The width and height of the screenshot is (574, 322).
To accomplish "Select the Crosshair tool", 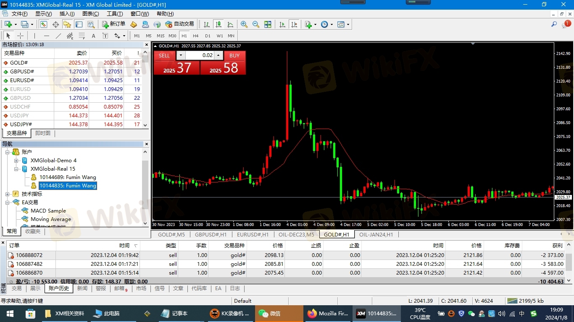I will coord(20,36).
